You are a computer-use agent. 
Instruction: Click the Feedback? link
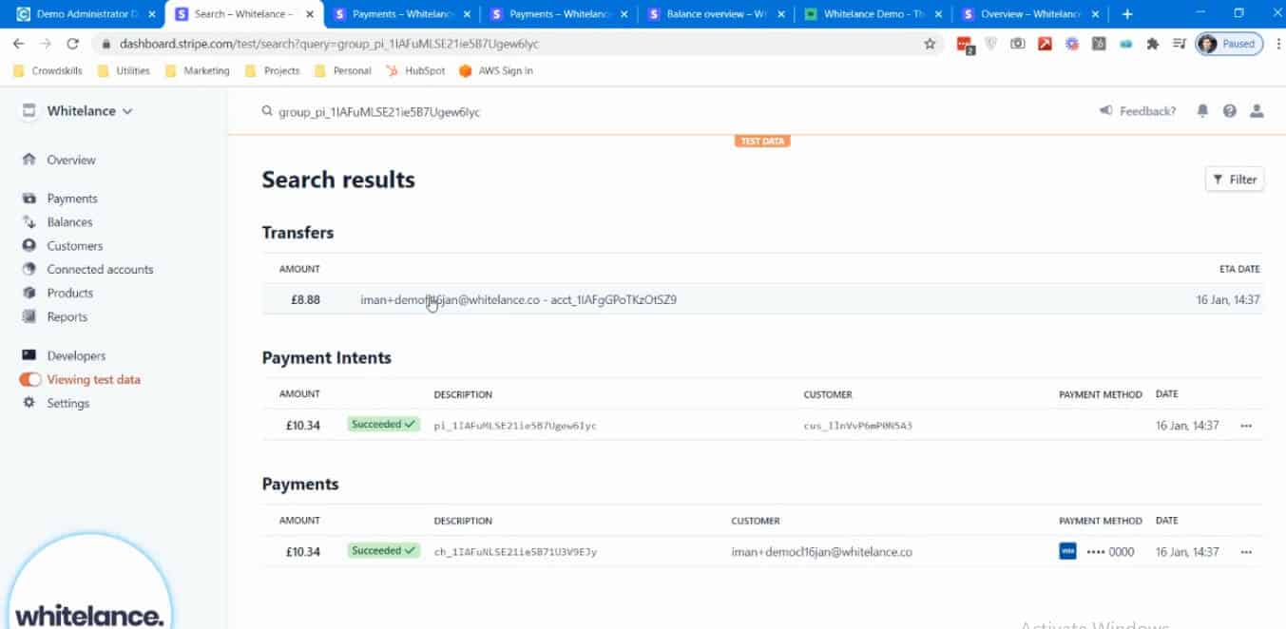[1147, 111]
